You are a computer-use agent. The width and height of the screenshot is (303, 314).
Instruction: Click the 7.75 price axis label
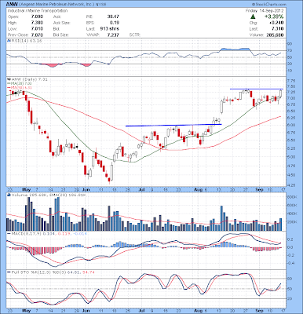pos(292,81)
